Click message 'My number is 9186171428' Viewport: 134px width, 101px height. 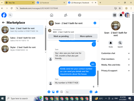pyautogui.click(x=66, y=83)
